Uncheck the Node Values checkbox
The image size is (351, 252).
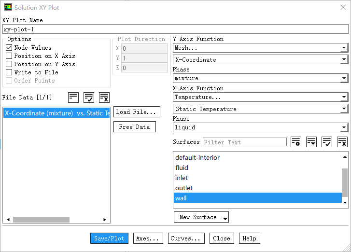[x=9, y=48]
